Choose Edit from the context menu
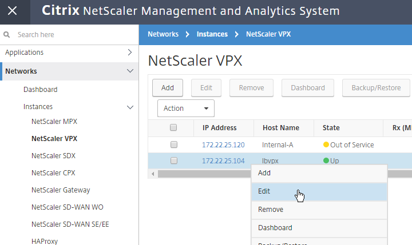Image resolution: width=412 pixels, height=245 pixels. [319, 191]
